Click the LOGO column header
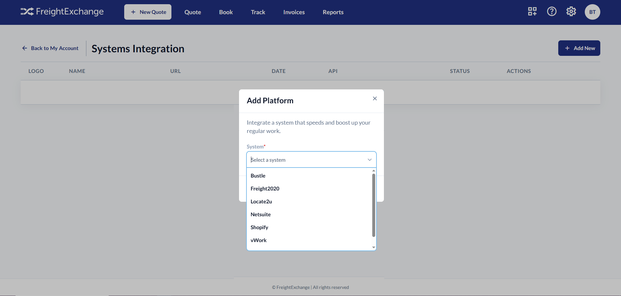621x296 pixels. pyautogui.click(x=36, y=71)
